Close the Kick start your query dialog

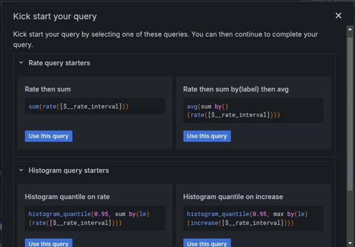[x=339, y=16]
